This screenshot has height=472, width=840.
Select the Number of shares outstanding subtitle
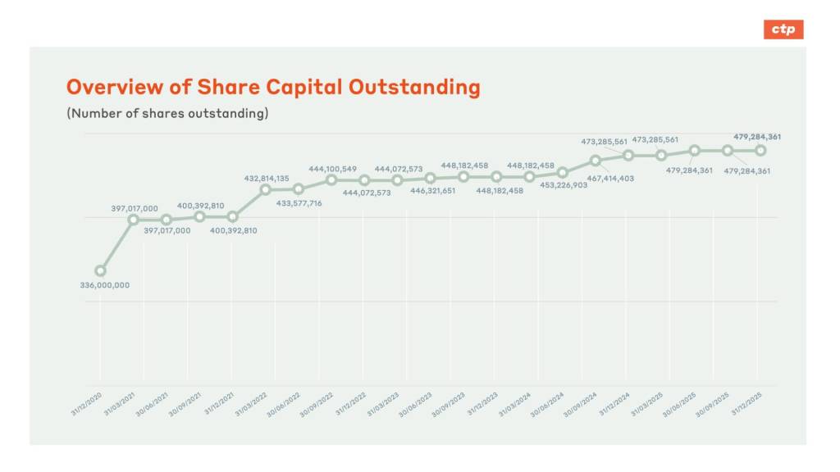(x=167, y=113)
